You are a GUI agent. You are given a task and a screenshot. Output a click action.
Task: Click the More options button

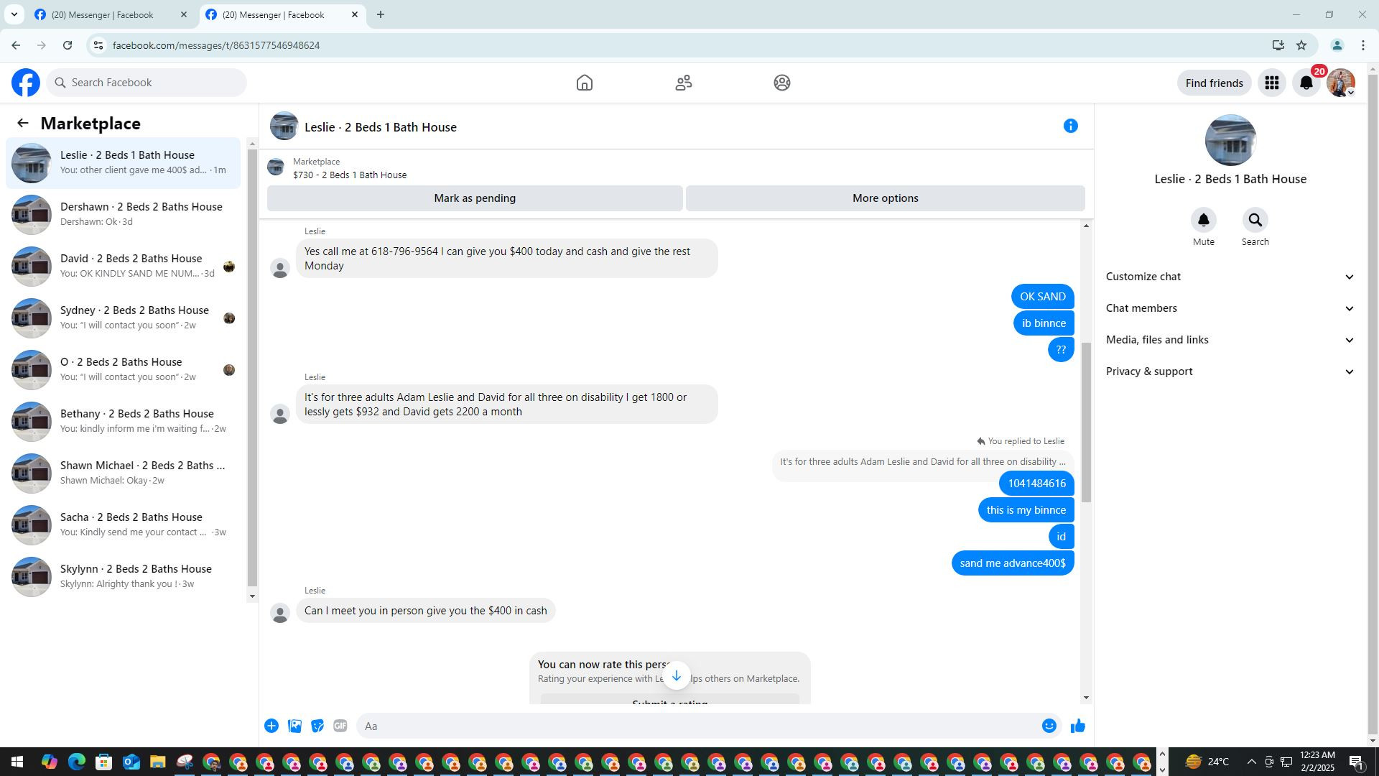point(885,198)
